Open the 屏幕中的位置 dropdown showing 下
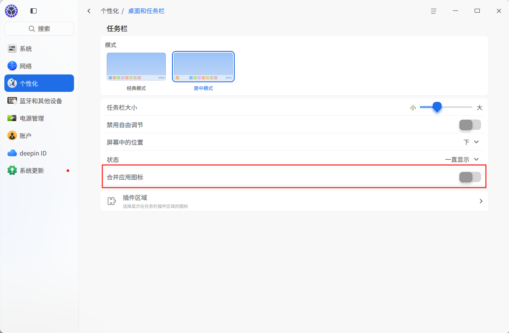This screenshot has height=333, width=509. tap(471, 142)
